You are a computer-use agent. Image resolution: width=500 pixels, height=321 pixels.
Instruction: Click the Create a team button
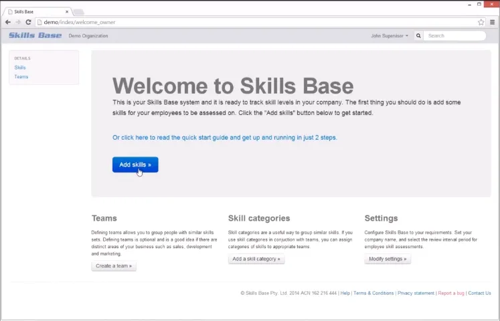click(114, 266)
